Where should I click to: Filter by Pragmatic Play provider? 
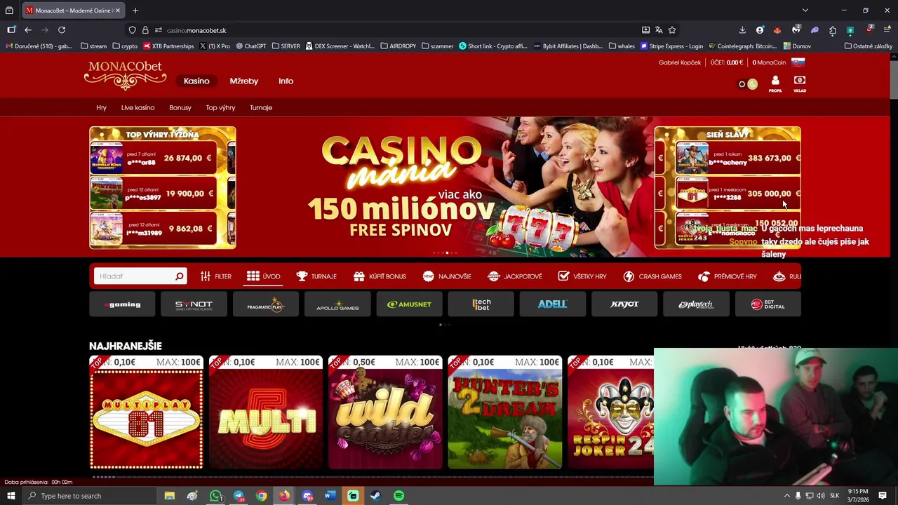[266, 304]
